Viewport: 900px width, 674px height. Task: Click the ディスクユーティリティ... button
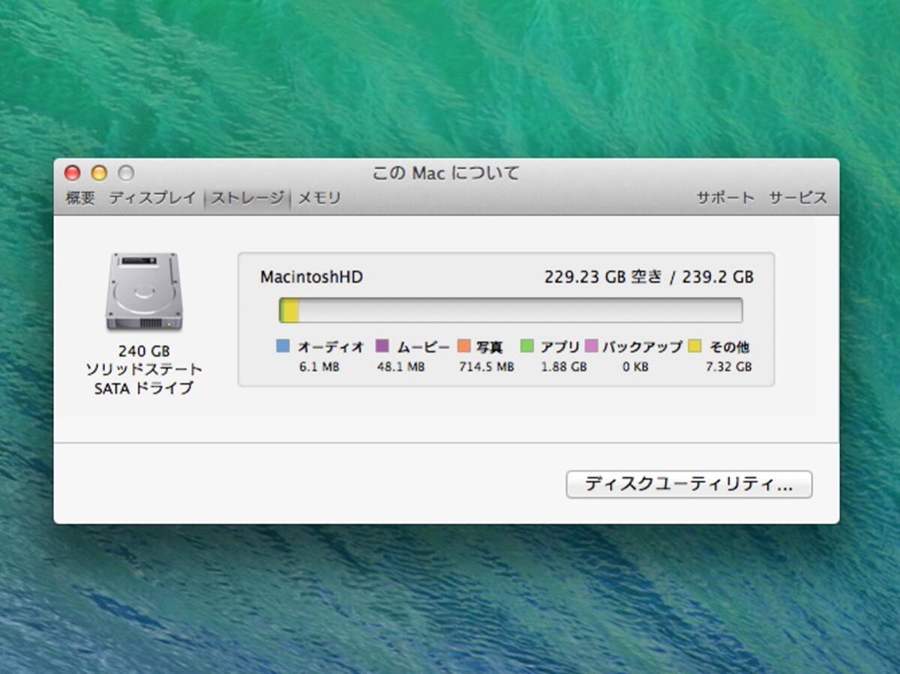[688, 484]
